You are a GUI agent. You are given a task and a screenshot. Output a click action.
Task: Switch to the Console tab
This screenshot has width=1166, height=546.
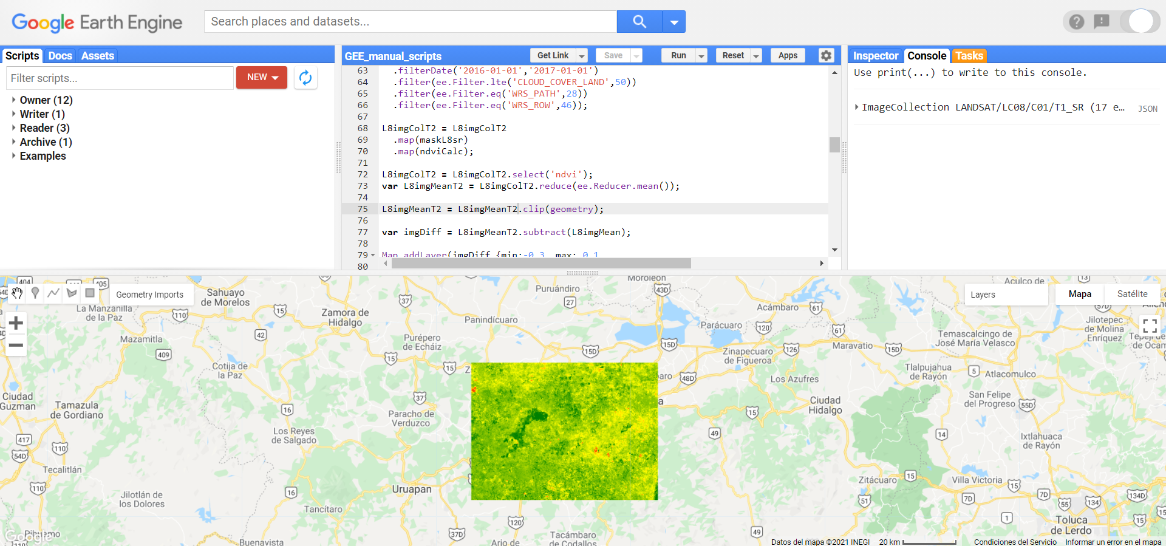point(927,56)
